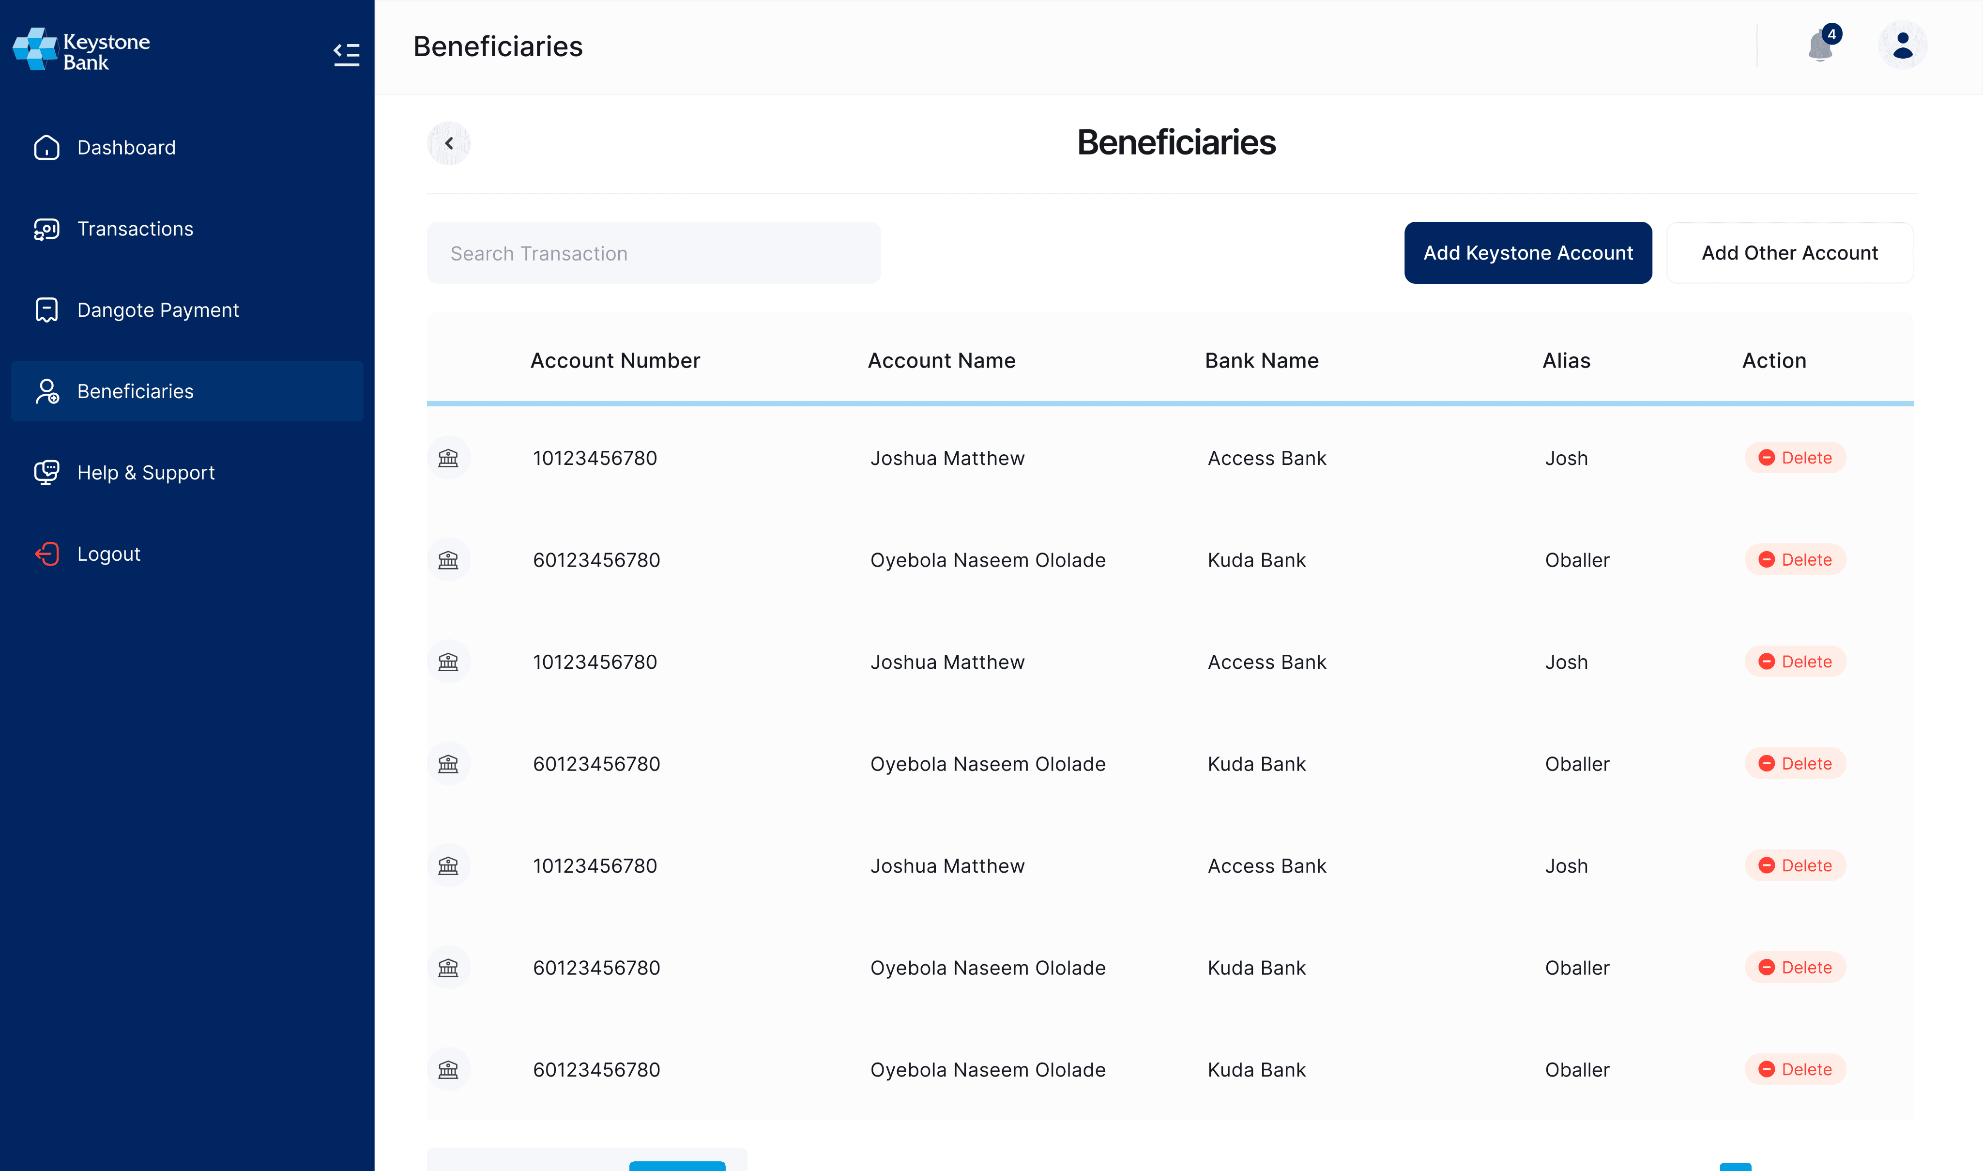Screen dimensions: 1983x1171
Task: Delete the fourth beneficiary row (Oballer)
Action: pyautogui.click(x=1795, y=763)
